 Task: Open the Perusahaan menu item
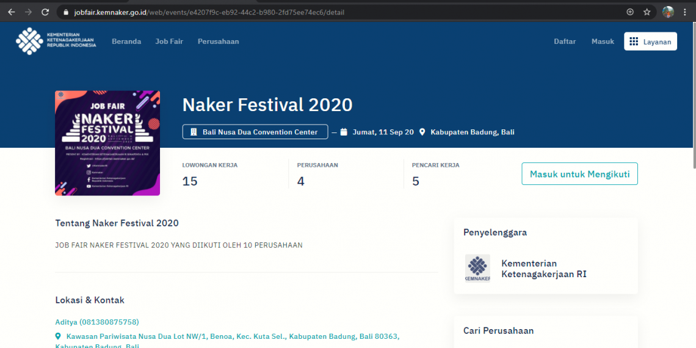(x=219, y=42)
